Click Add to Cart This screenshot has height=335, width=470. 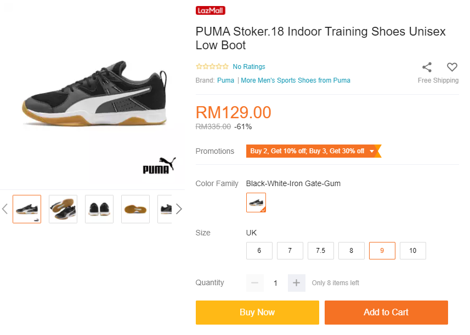point(386,312)
